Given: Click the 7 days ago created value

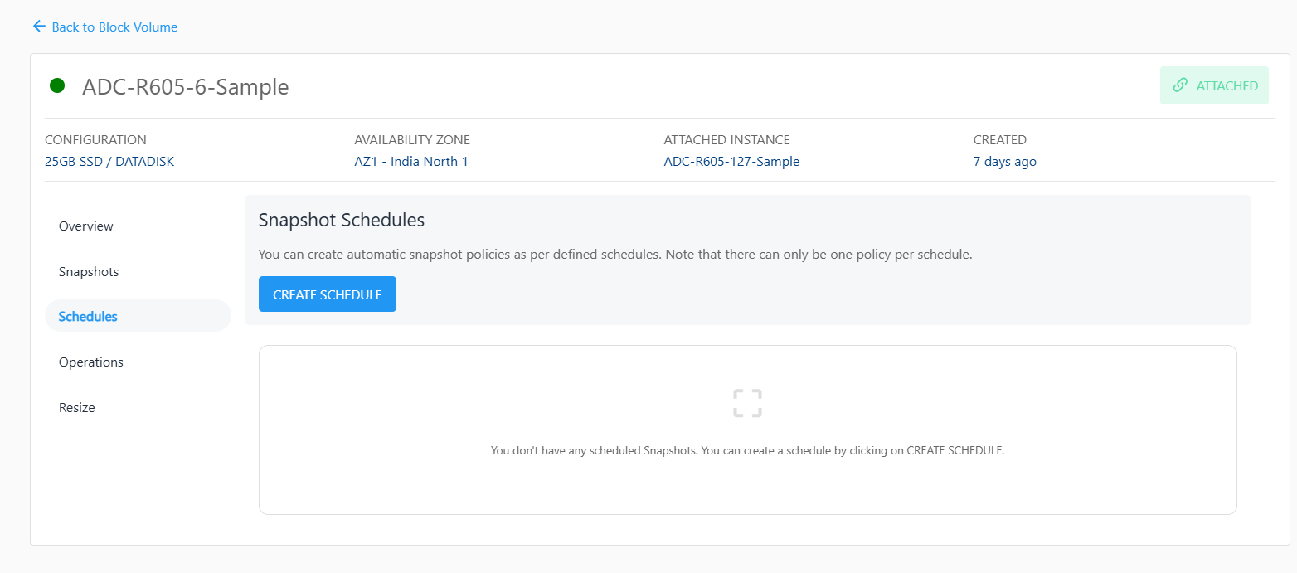Looking at the screenshot, I should click(1004, 162).
